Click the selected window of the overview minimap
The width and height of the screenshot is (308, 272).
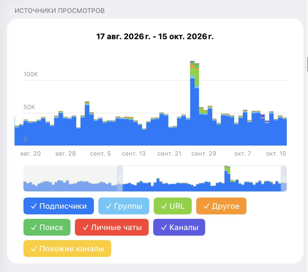pos(202,178)
